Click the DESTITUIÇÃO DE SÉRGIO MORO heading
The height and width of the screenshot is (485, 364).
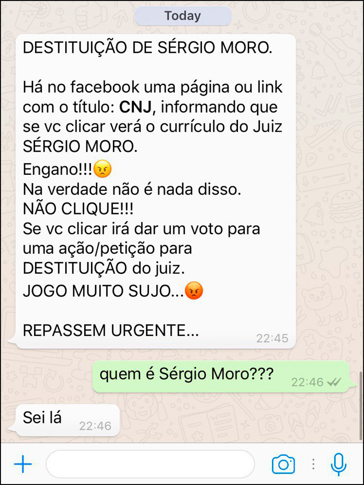[147, 48]
